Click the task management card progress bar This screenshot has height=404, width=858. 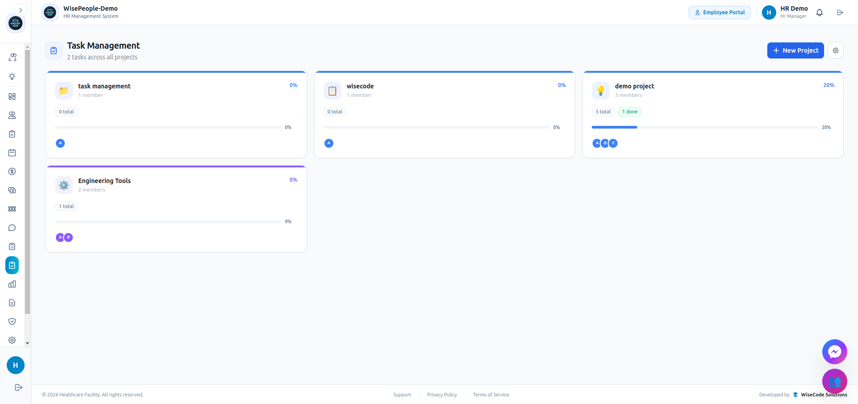coord(168,127)
